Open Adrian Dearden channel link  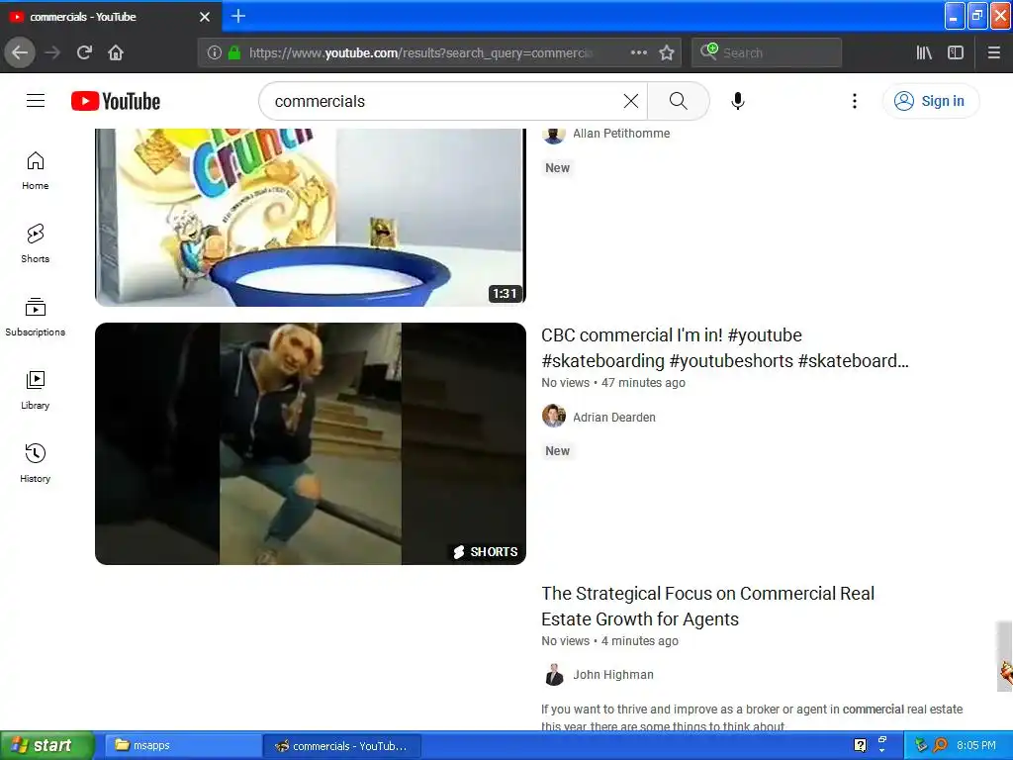614,418
